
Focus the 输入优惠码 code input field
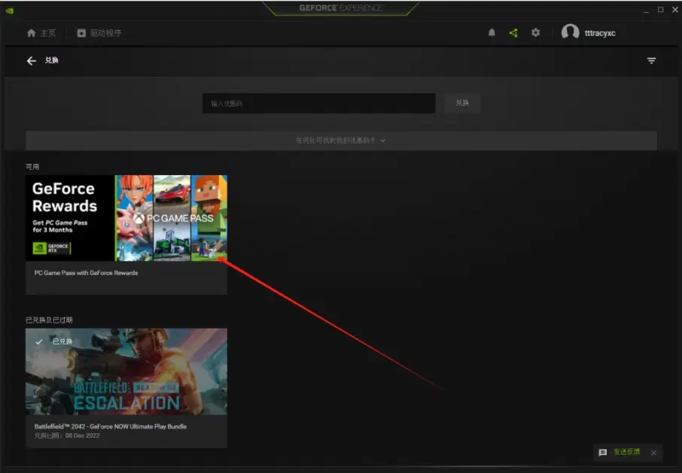pos(319,103)
